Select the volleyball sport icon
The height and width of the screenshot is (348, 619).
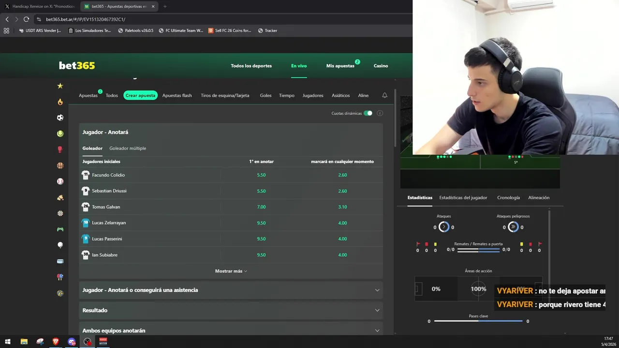click(x=60, y=293)
